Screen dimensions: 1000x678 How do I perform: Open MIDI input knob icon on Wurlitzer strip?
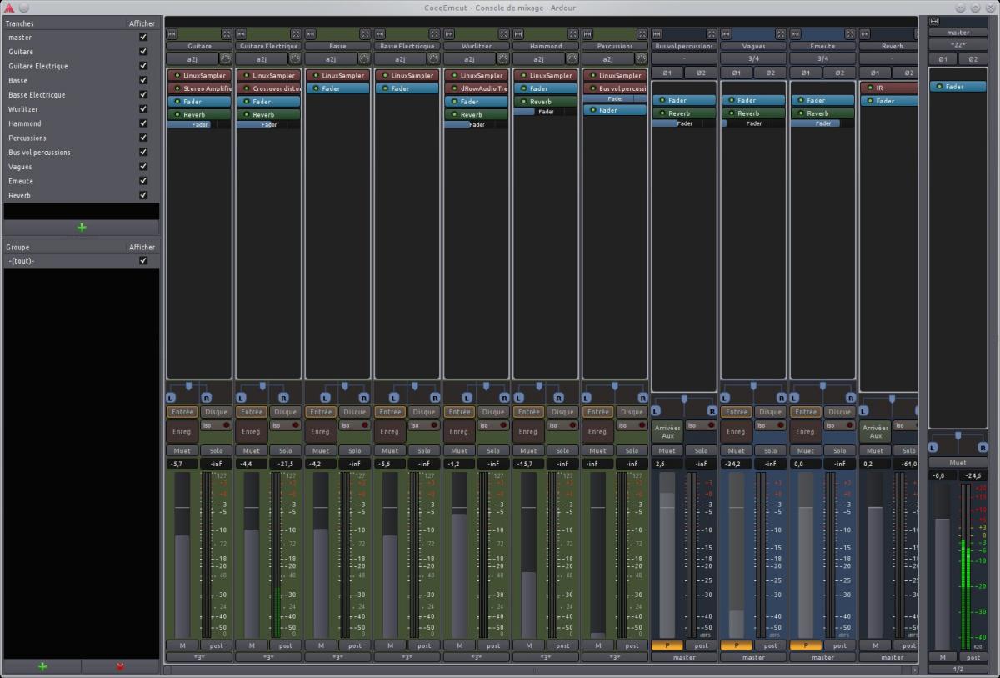click(x=502, y=59)
